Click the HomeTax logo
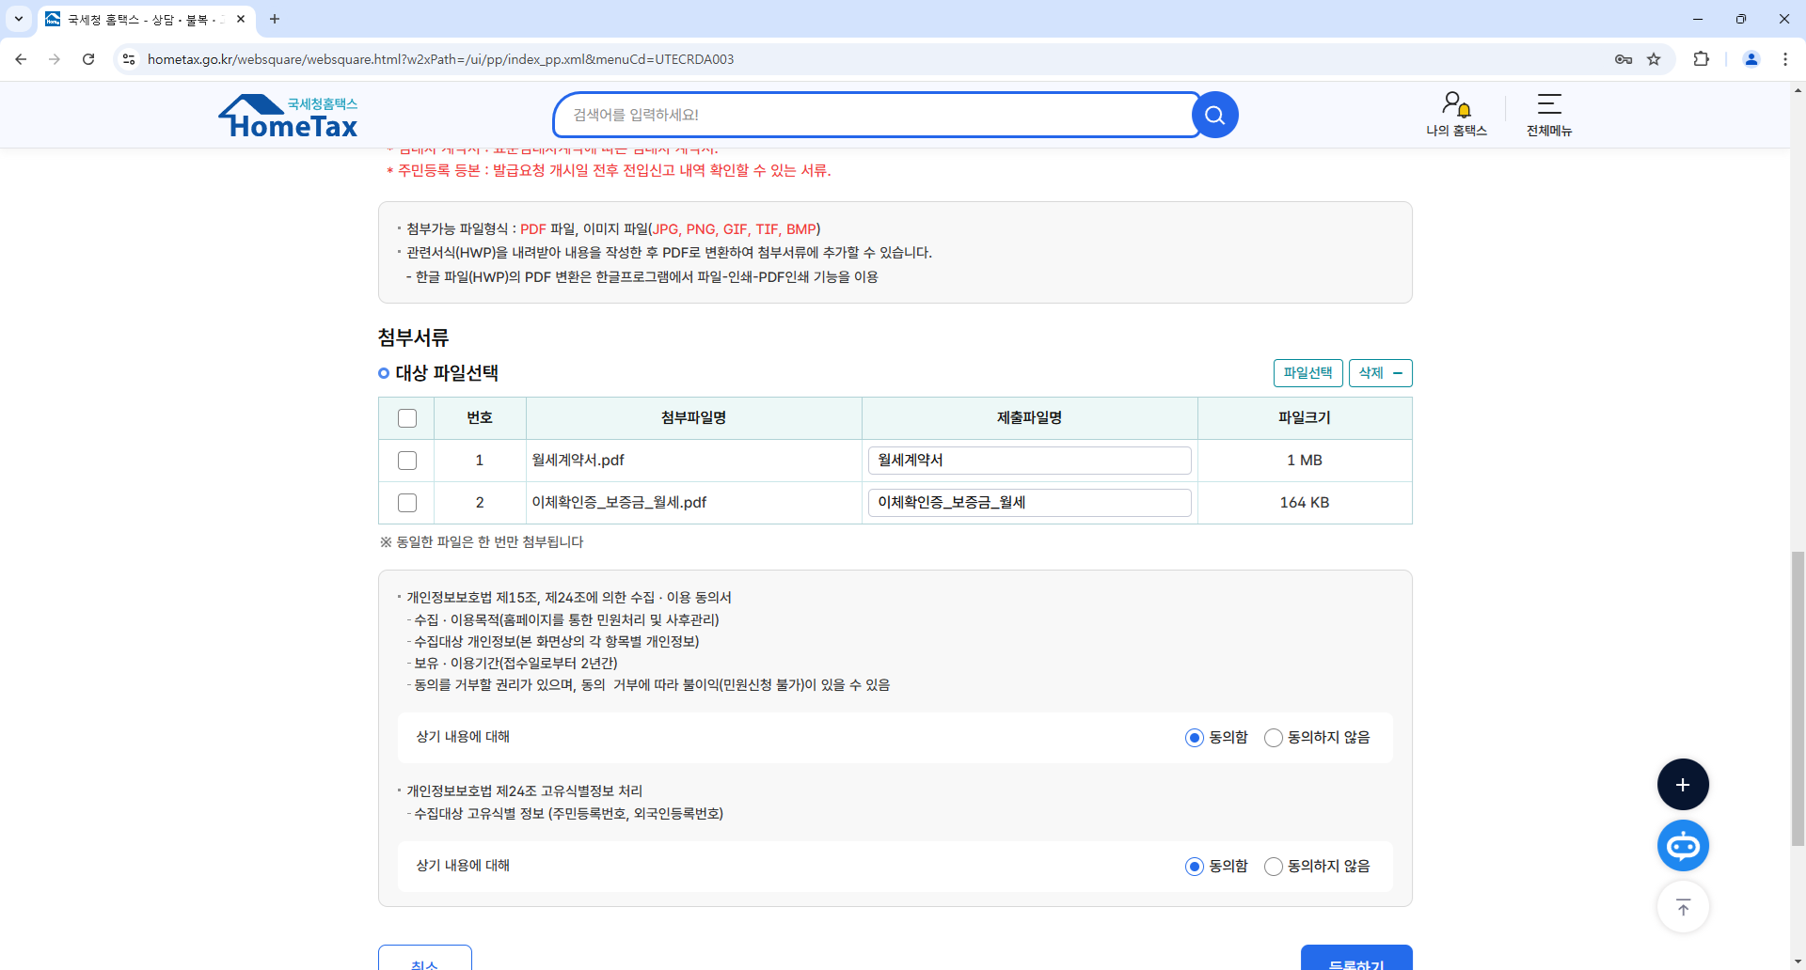The height and width of the screenshot is (970, 1806). pos(289,117)
